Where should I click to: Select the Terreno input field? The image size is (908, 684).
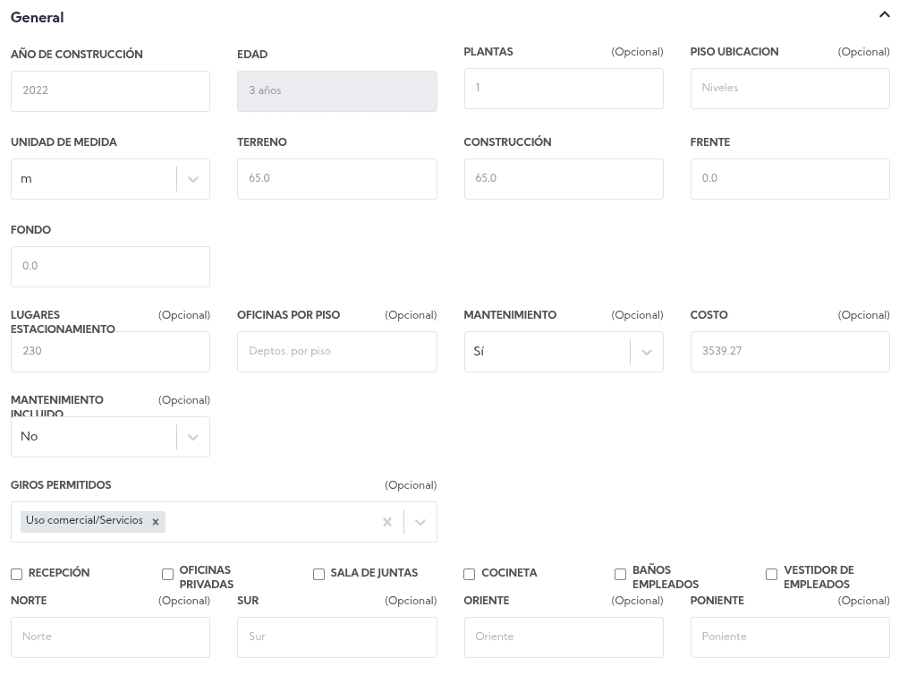click(336, 179)
